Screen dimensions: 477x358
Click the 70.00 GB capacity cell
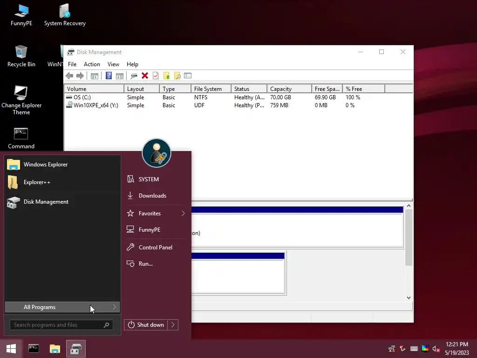click(280, 97)
